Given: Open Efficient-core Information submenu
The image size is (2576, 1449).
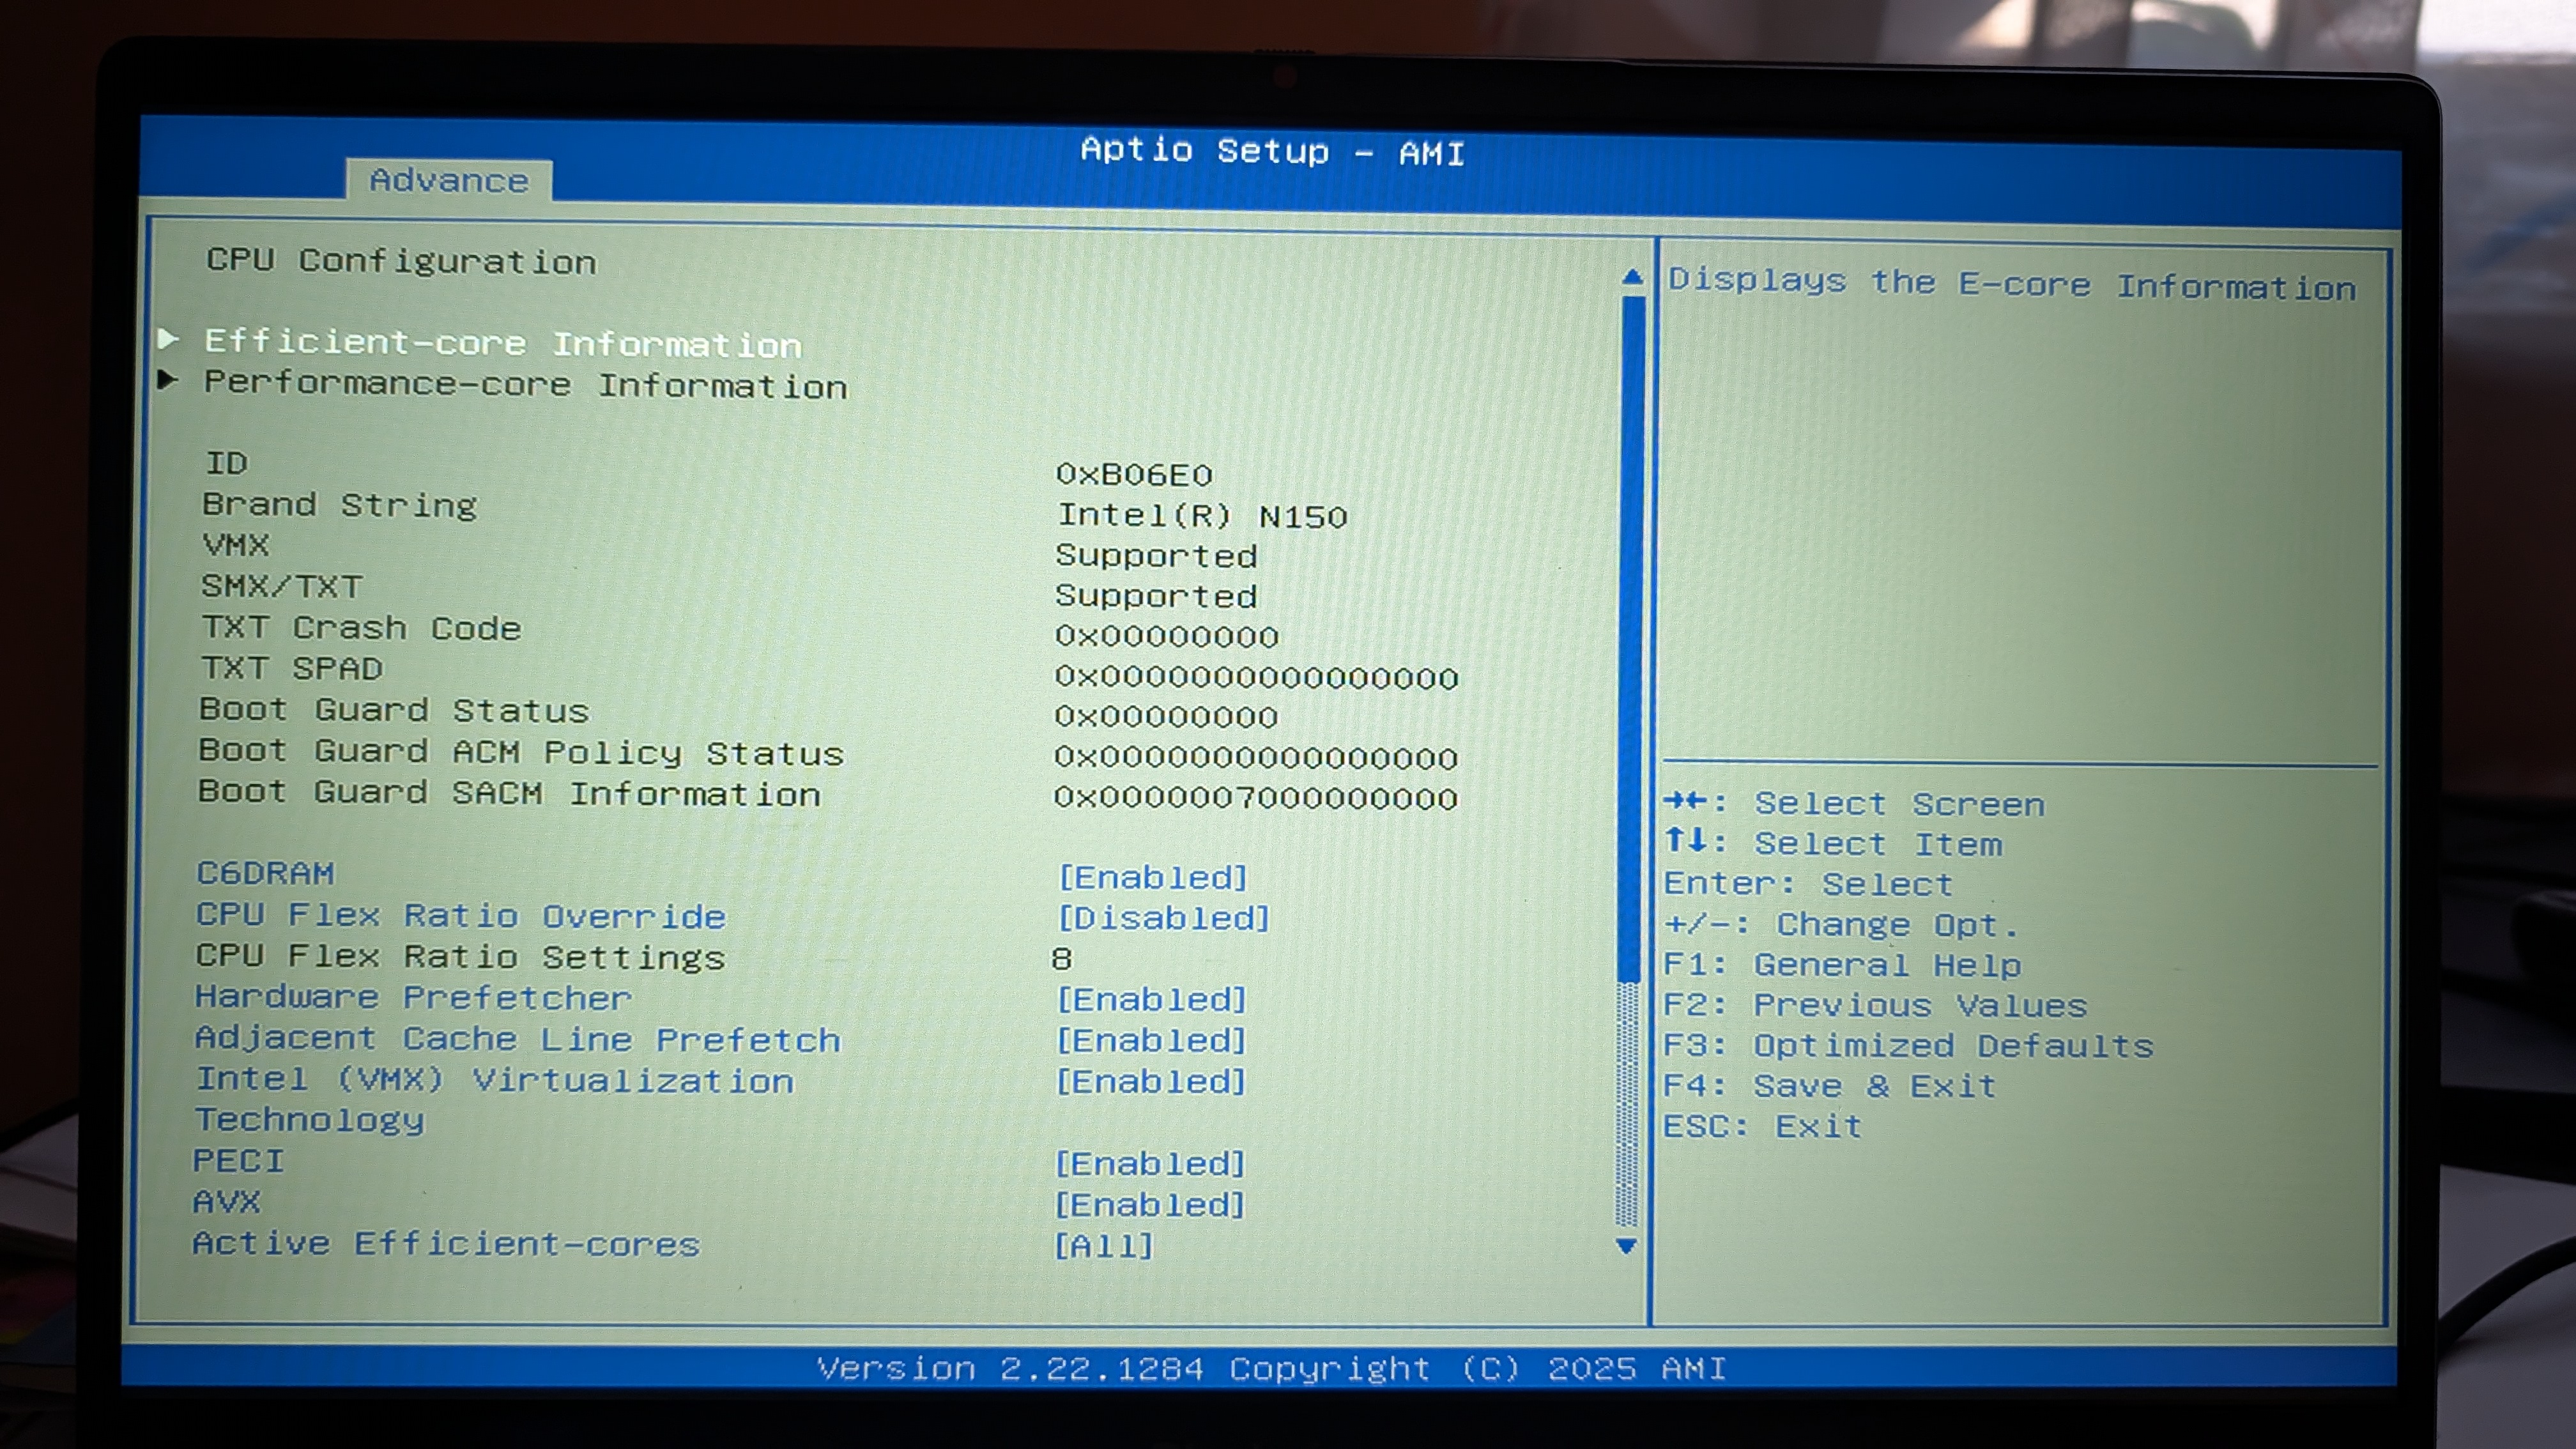Looking at the screenshot, I should pos(502,343).
